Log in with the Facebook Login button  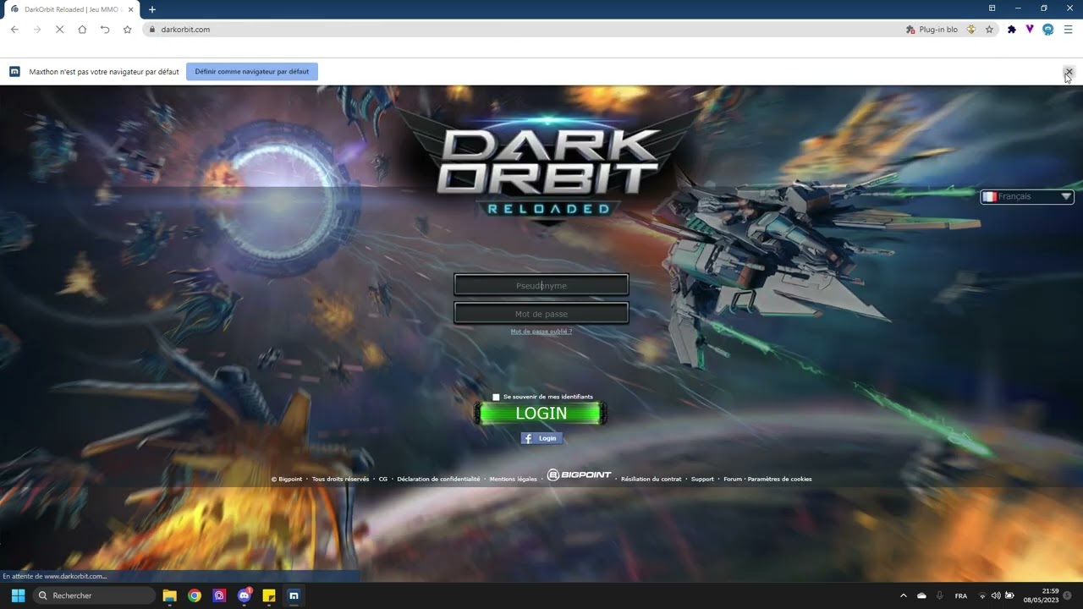tap(541, 438)
